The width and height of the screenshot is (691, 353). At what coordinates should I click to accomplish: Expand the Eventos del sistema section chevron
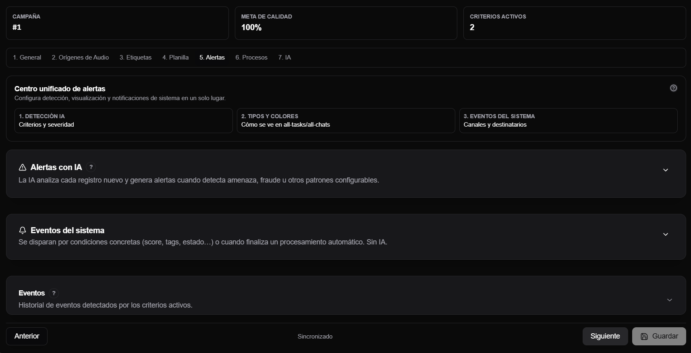pyautogui.click(x=666, y=234)
